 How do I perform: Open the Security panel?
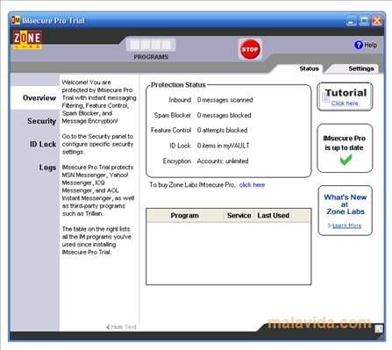41,121
